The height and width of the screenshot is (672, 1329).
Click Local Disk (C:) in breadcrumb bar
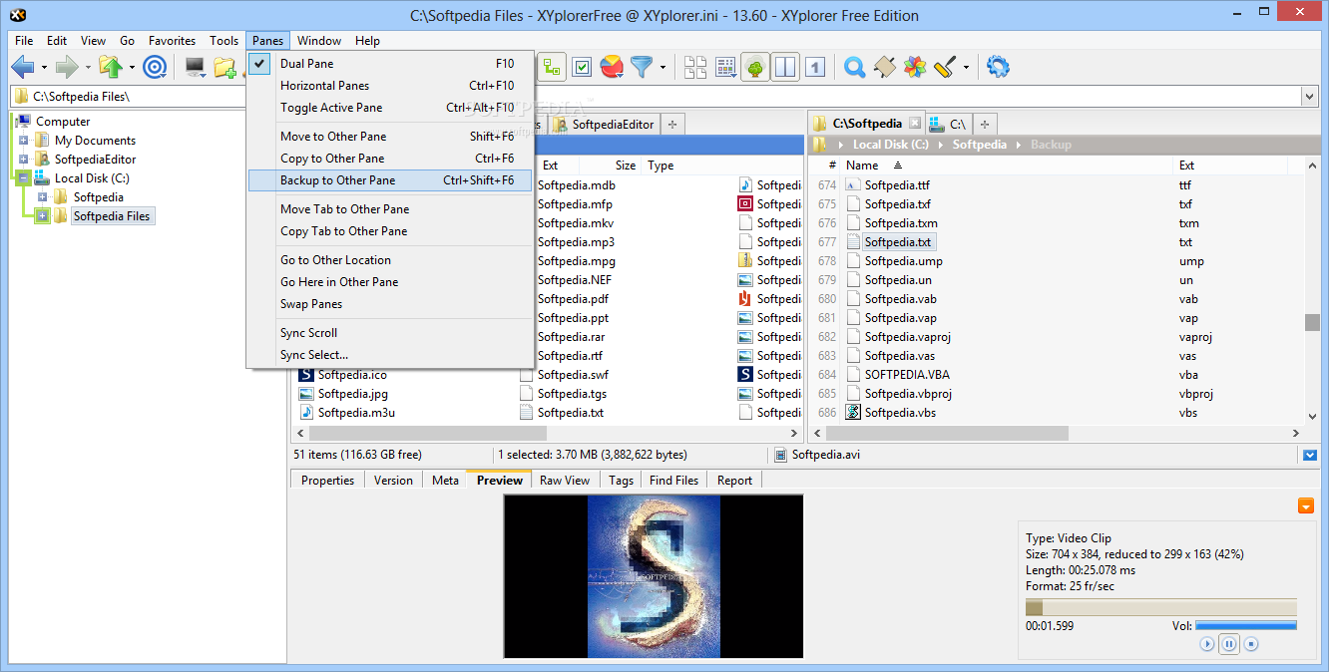[x=890, y=145]
